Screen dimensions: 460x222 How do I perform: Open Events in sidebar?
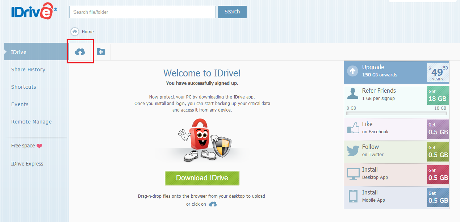pos(20,104)
